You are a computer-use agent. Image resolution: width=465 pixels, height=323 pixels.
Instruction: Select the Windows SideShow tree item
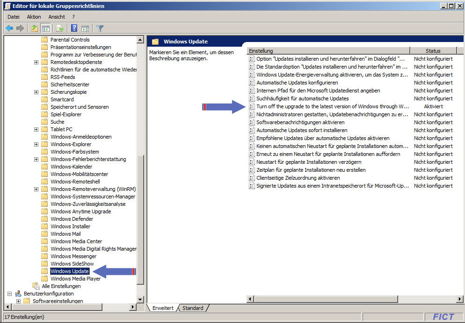tap(72, 264)
